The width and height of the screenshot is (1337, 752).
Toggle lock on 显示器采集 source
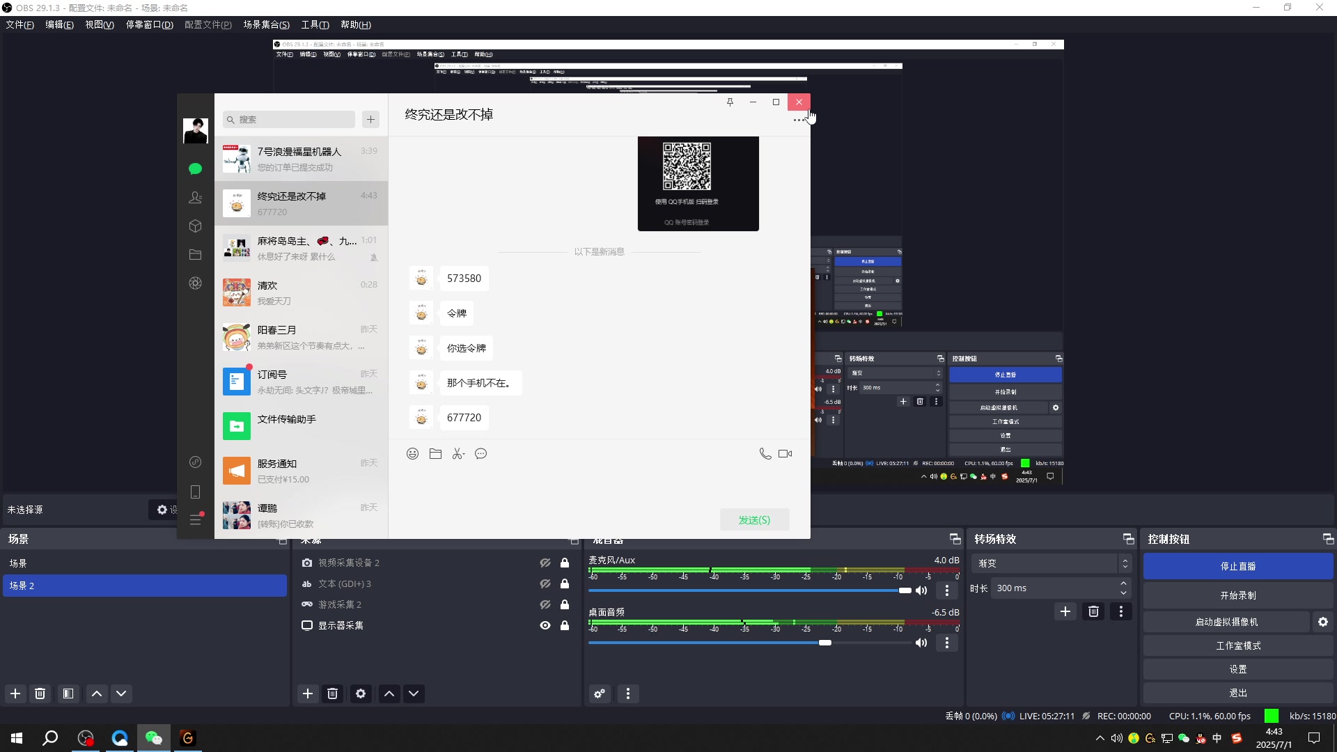565,625
